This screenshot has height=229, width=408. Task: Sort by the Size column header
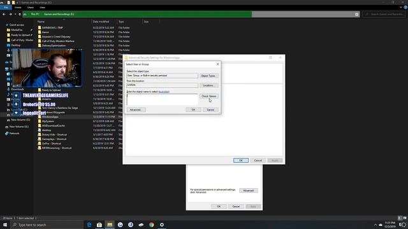point(146,22)
